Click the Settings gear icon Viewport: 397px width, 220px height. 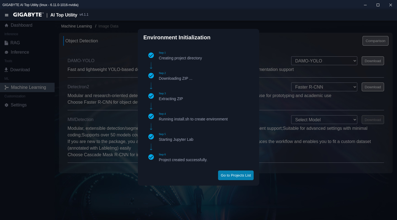pyautogui.click(x=6, y=105)
